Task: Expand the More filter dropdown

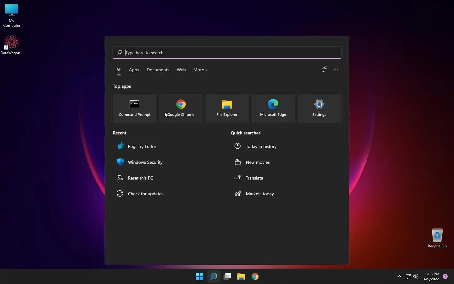Action: coord(201,70)
